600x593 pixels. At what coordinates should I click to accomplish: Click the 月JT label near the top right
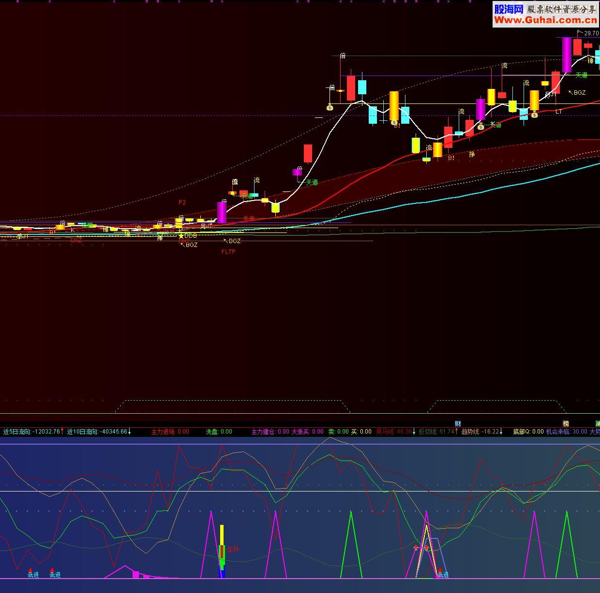[550, 95]
